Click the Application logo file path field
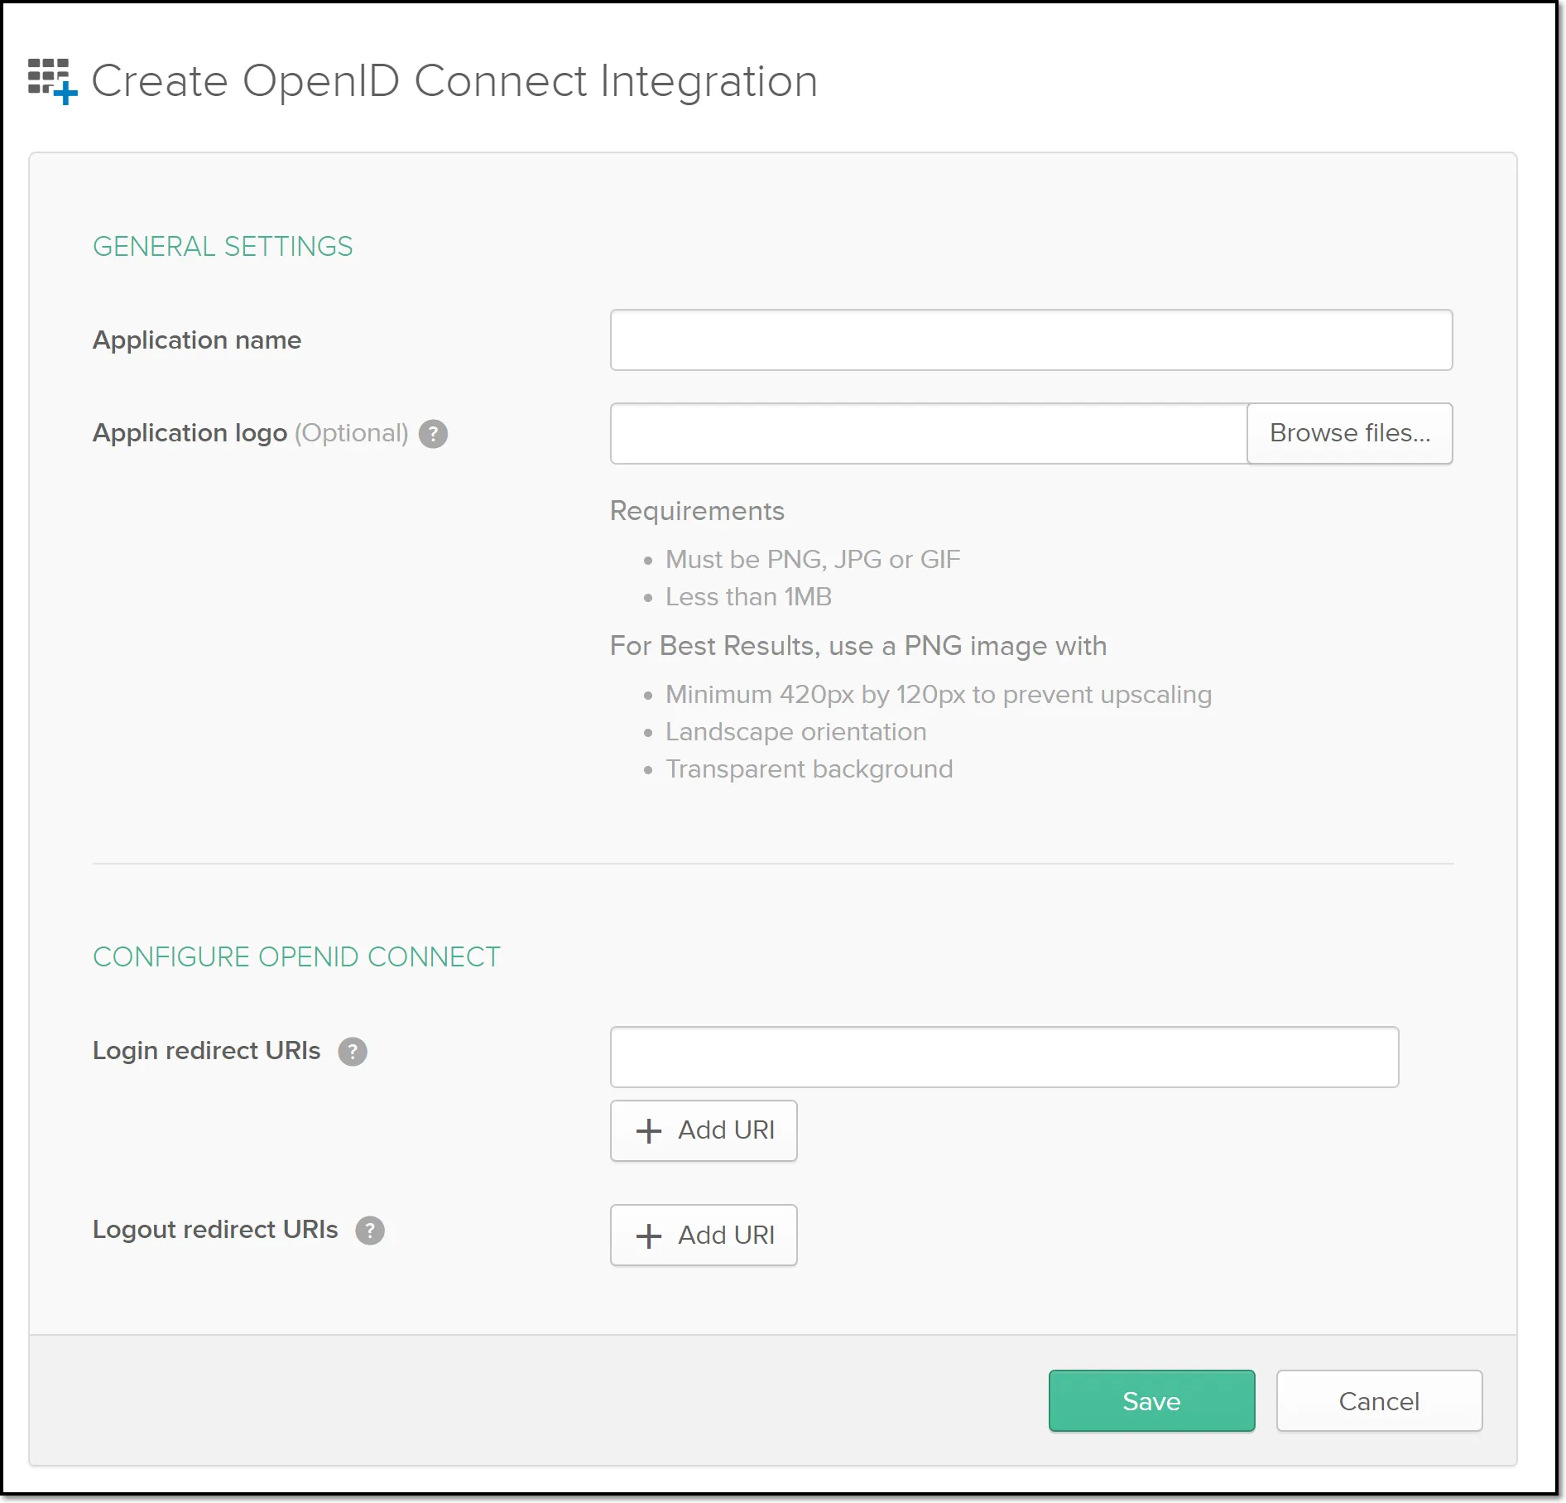The width and height of the screenshot is (1566, 1503). pyautogui.click(x=929, y=434)
